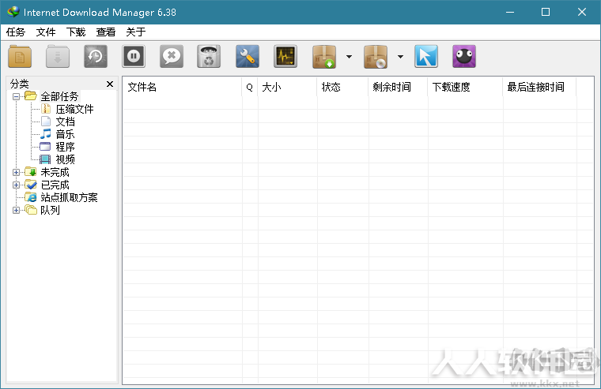601x389 pixels.
Task: Click the speech-bubble X toolbar icon
Action: click(x=172, y=57)
